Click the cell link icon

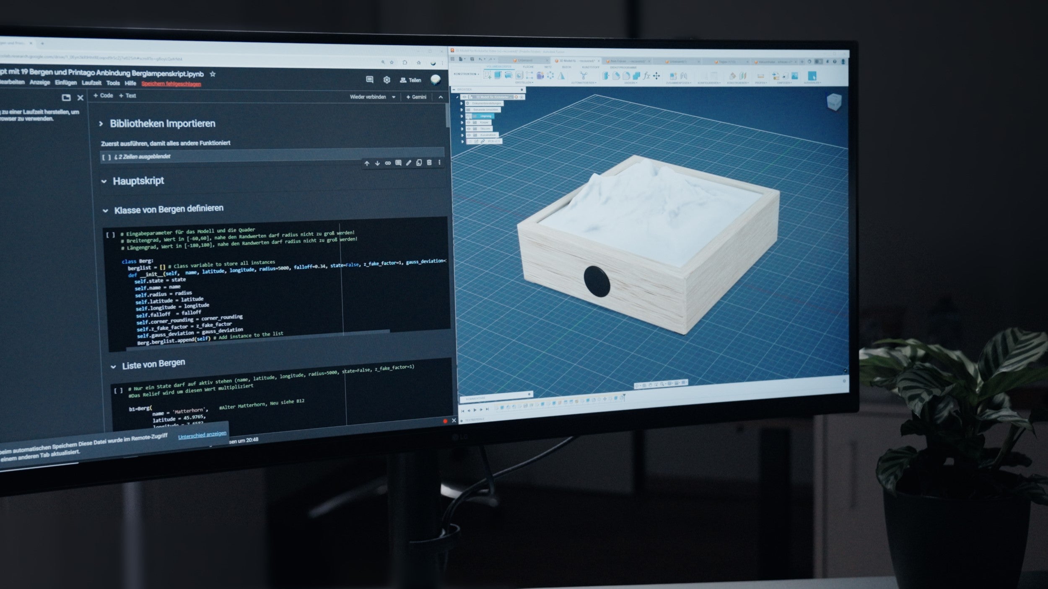coord(388,163)
